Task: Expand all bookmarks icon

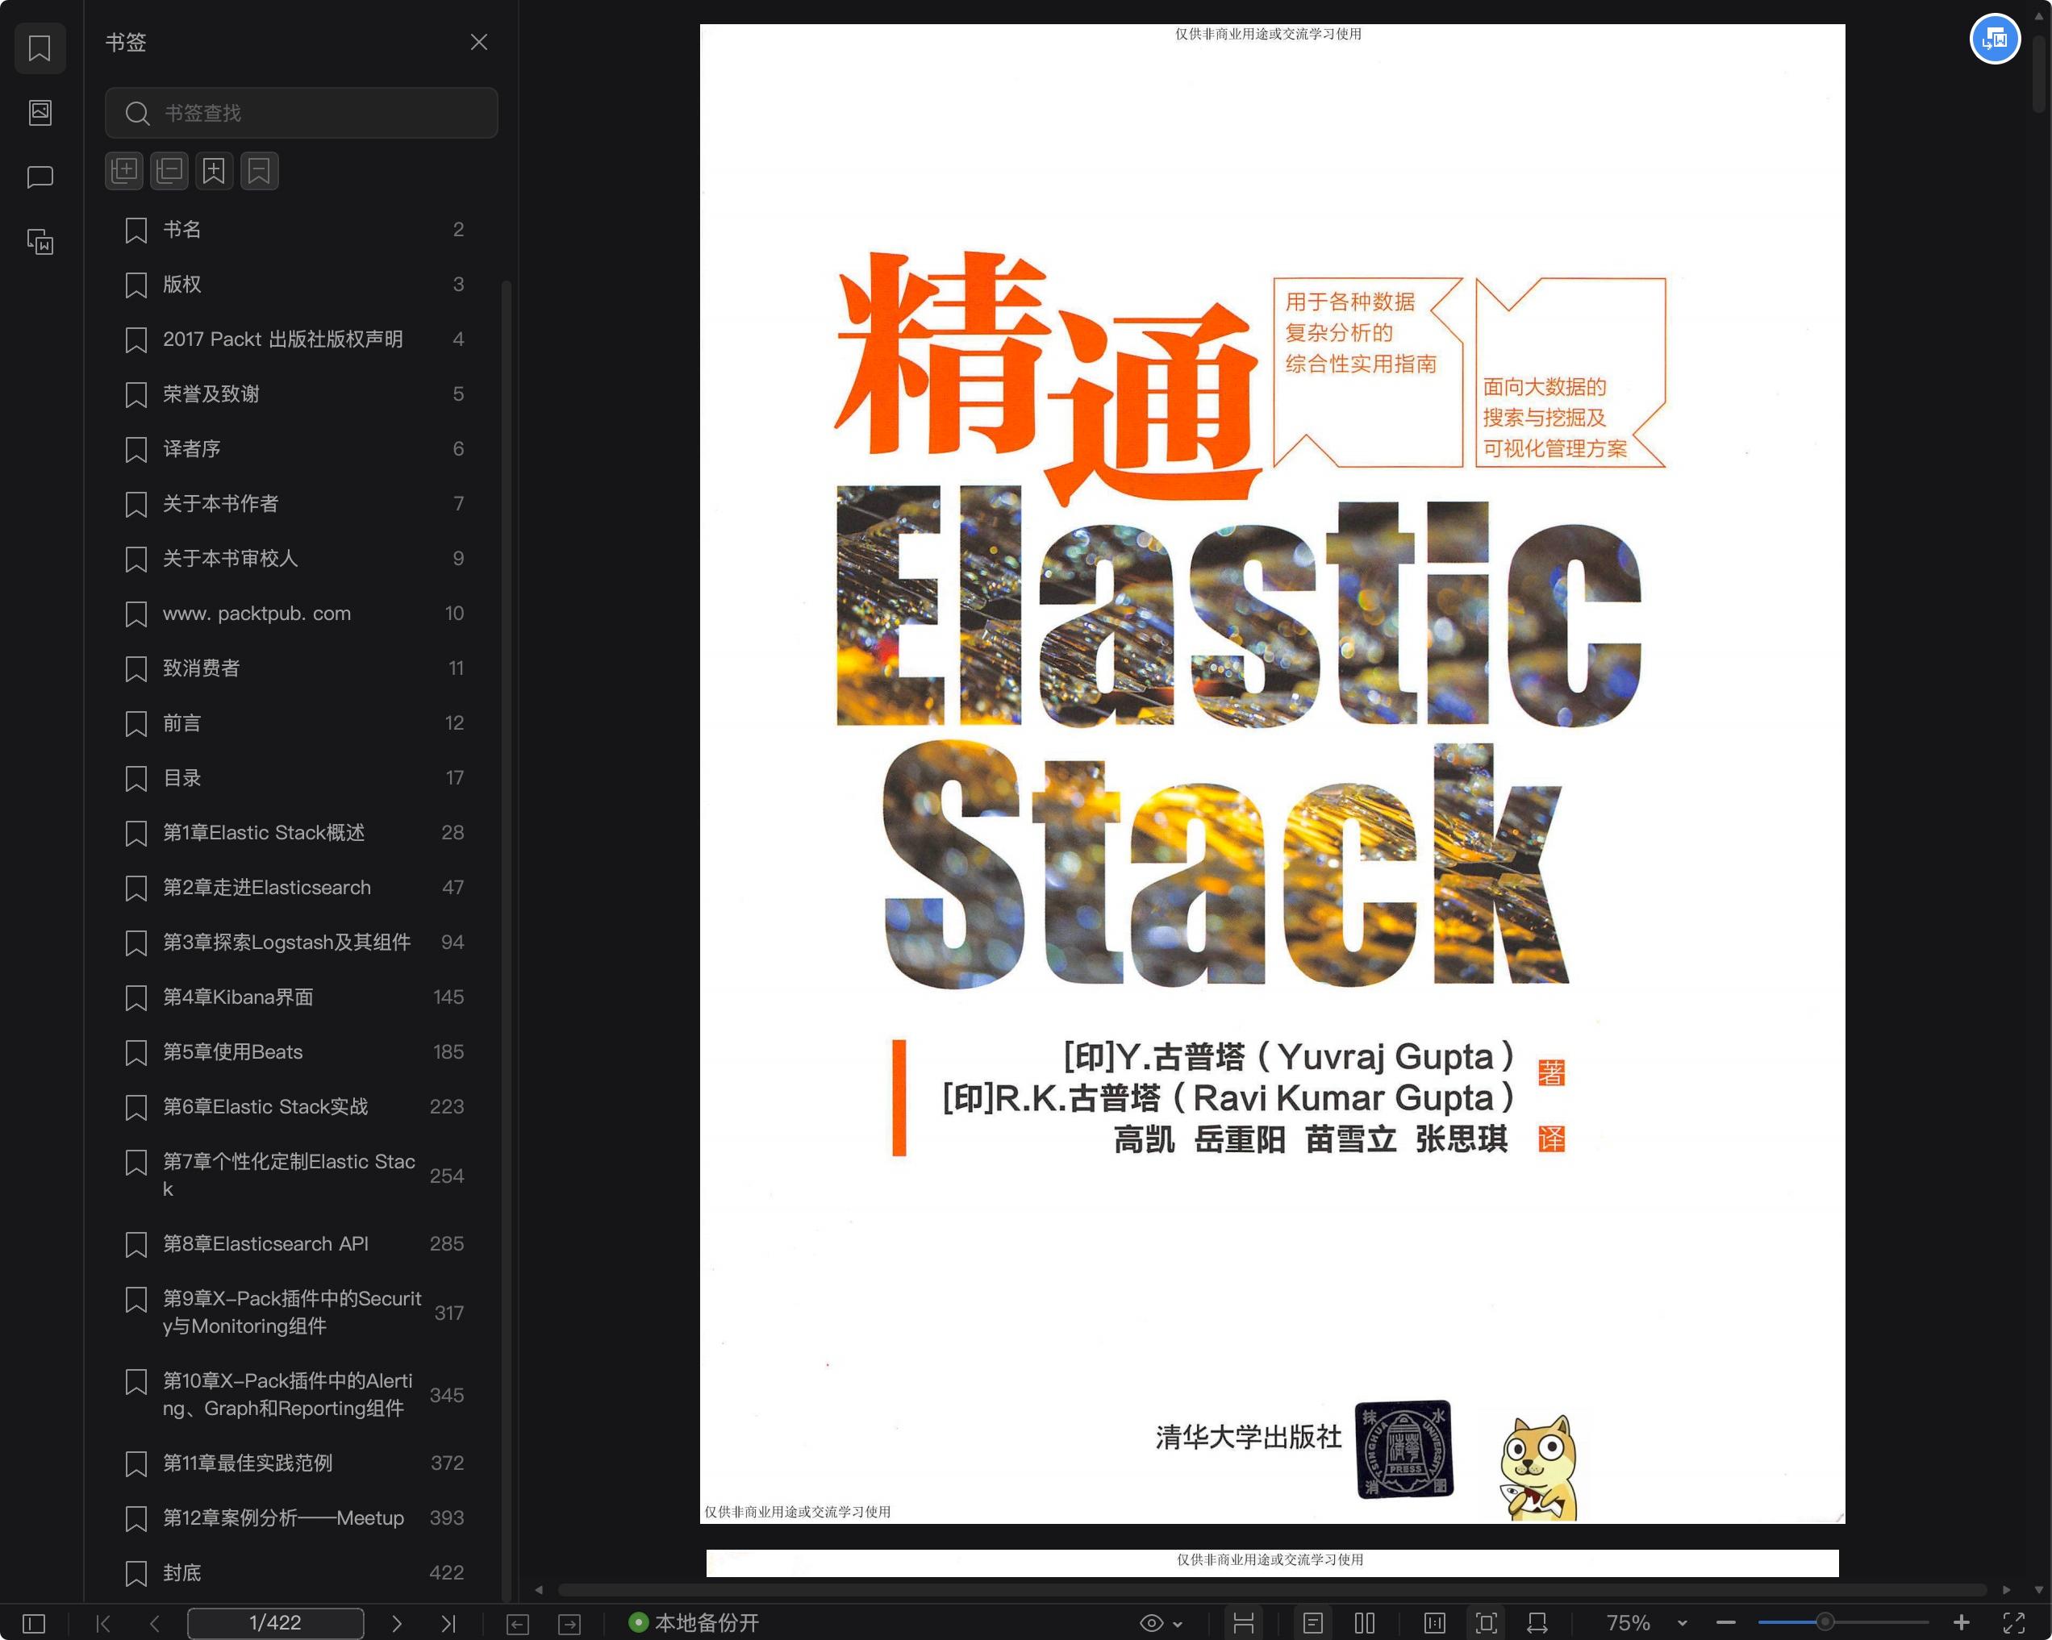Action: point(123,171)
